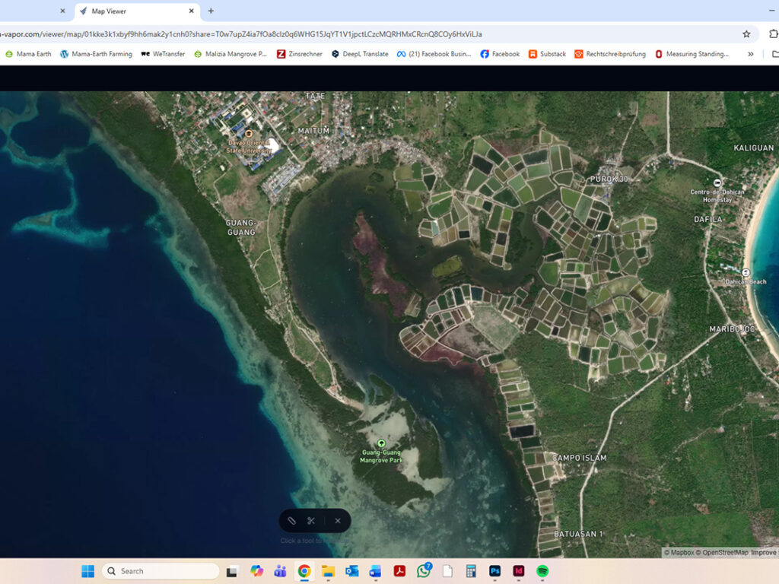The height and width of the screenshot is (584, 779).
Task: Click the Centro de Dahican Homestay marker
Action: pos(717,182)
